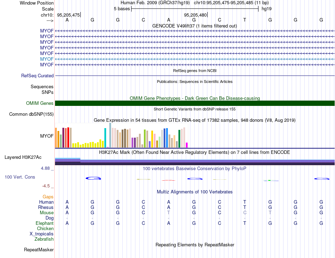The image size is (335, 258).
Task: Click the dark green OMIM Genes bar
Action: [195, 103]
